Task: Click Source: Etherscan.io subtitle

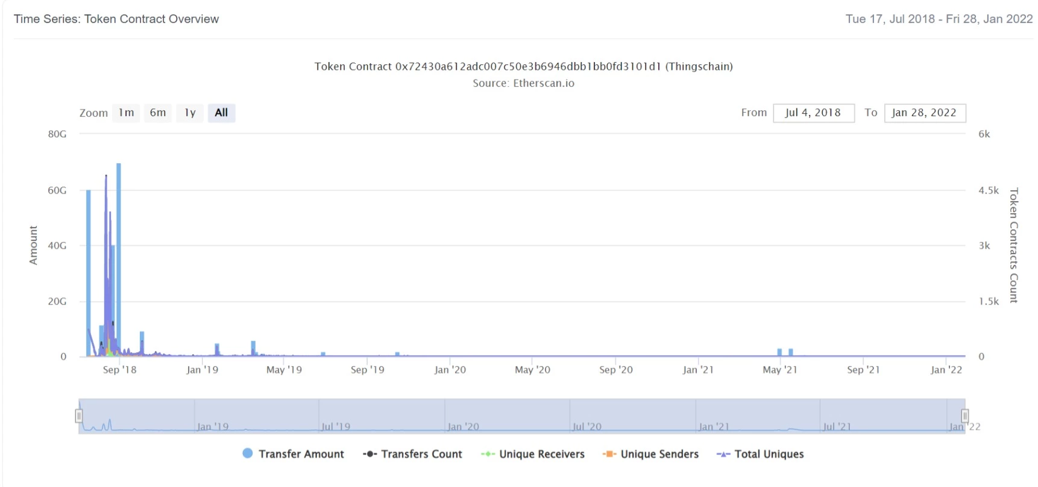Action: coord(523,83)
